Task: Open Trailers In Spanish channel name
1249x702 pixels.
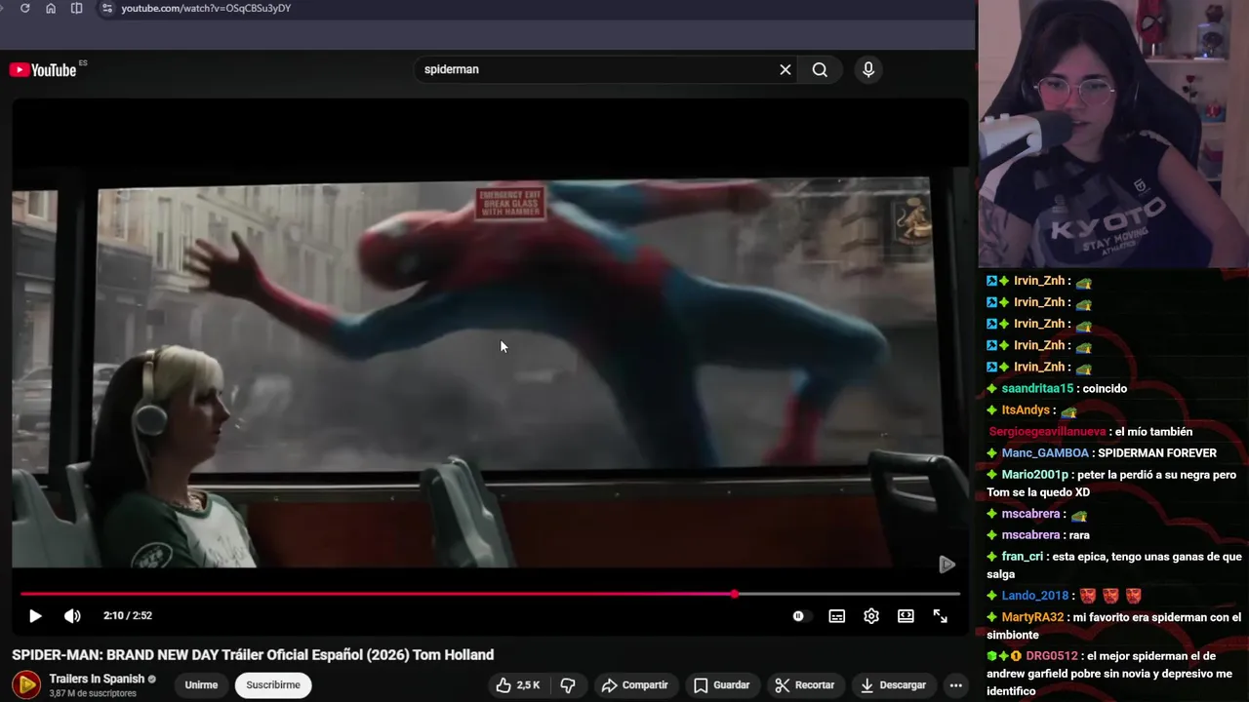Action: (97, 679)
